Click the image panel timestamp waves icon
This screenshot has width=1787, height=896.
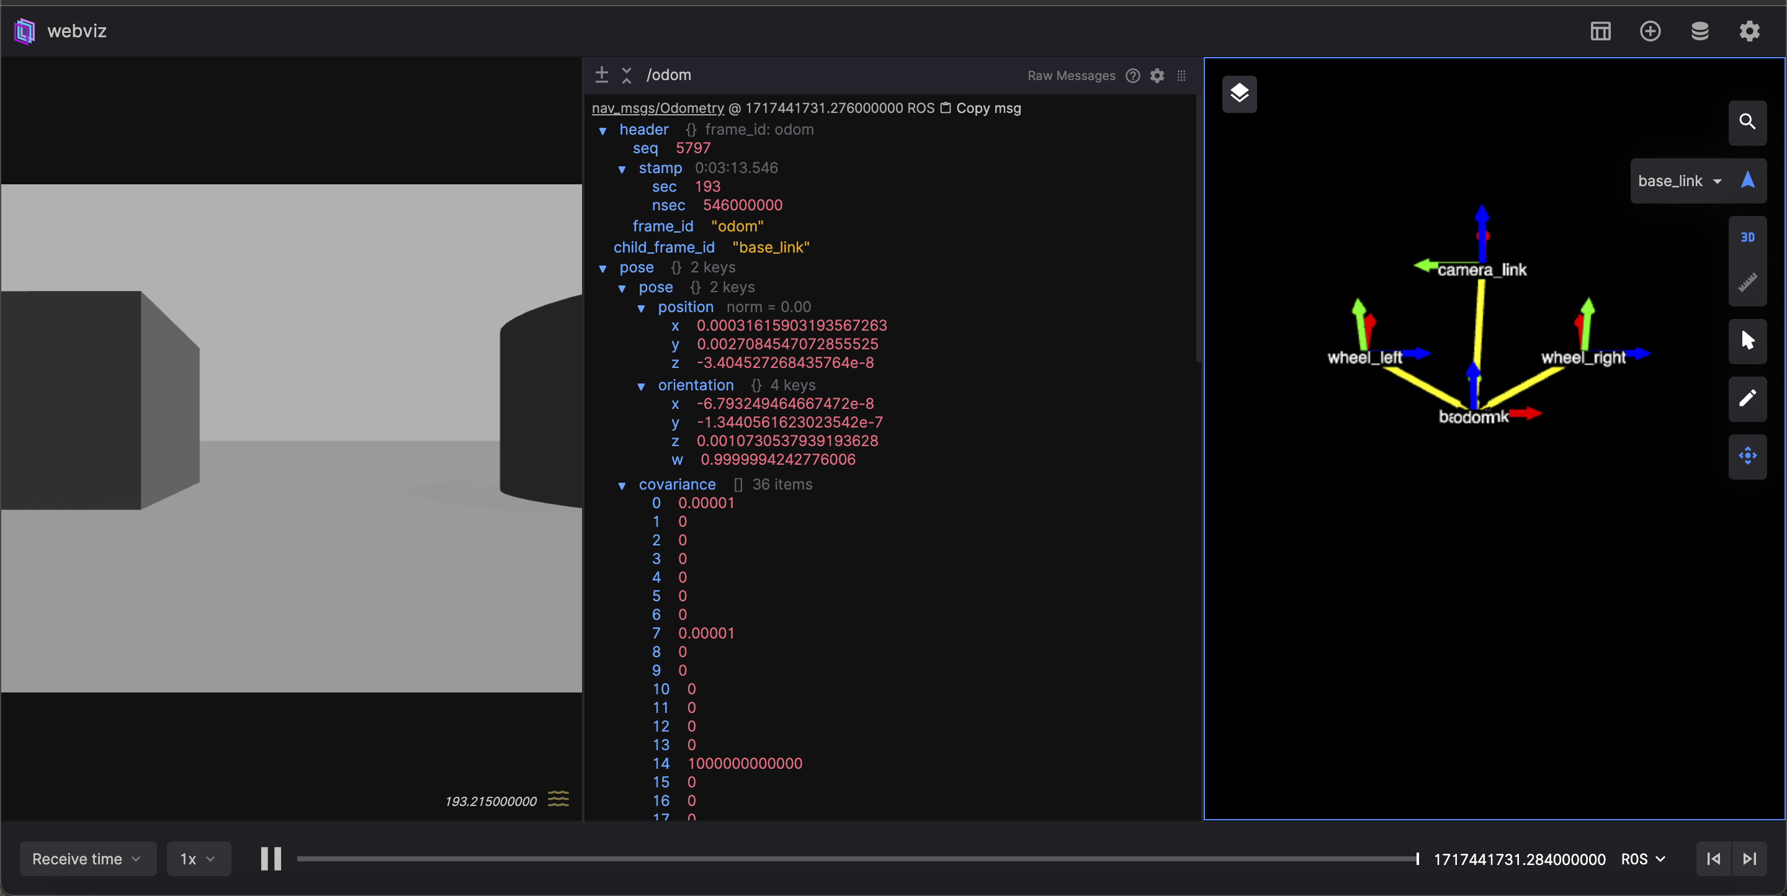point(558,799)
